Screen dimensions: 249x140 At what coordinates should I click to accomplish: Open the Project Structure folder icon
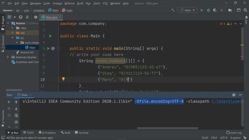click(x=230, y=10)
